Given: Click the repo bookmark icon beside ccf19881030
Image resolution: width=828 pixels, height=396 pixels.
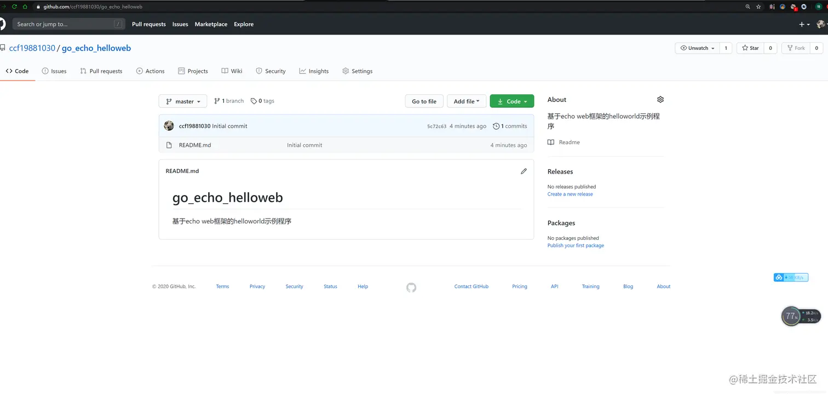Looking at the screenshot, I should coord(3,48).
